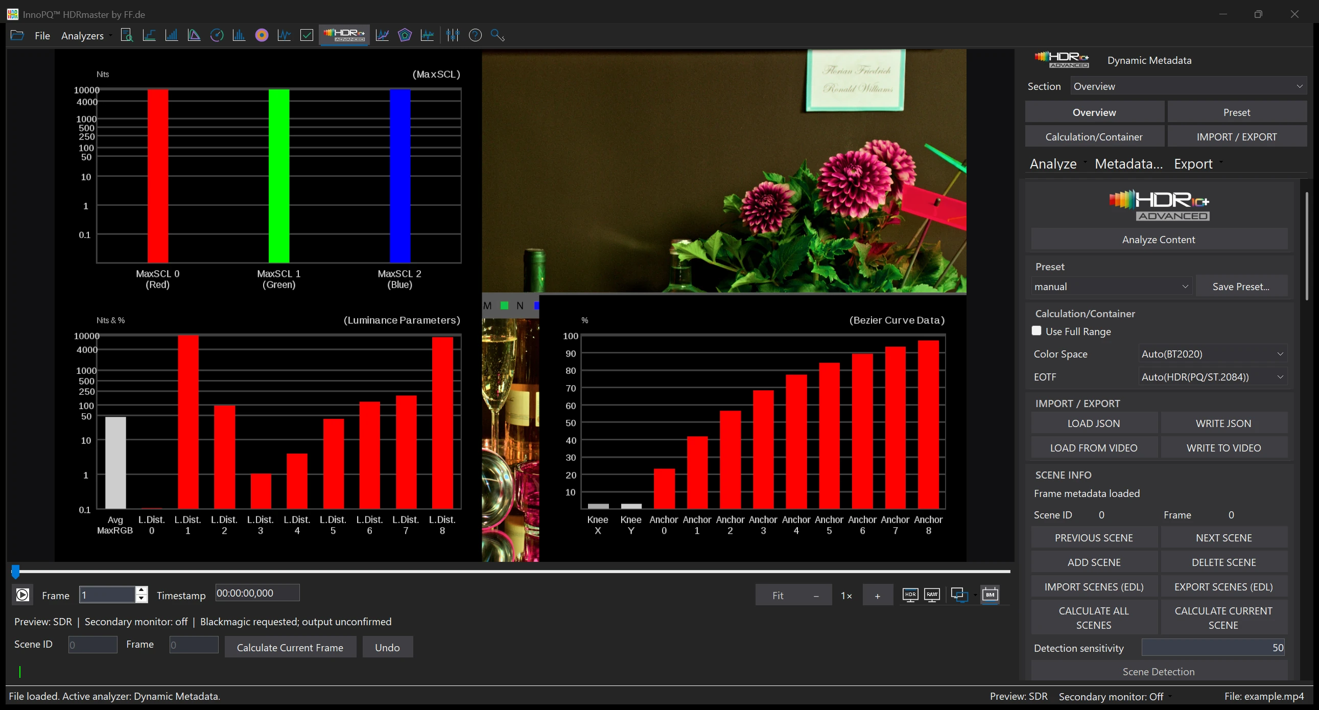Open the circular gauge analyzer icon
The width and height of the screenshot is (1319, 710).
217,35
